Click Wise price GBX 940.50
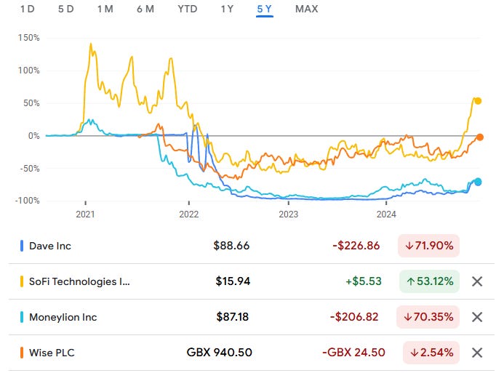This screenshot has width=504, height=373. (220, 353)
